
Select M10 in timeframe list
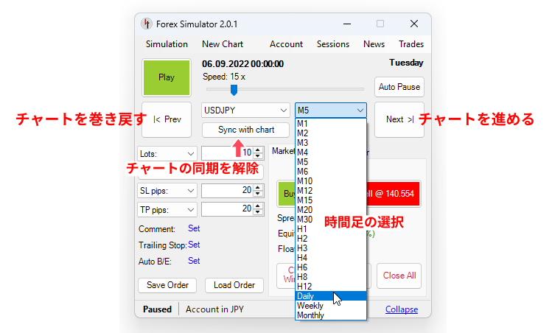(x=331, y=181)
